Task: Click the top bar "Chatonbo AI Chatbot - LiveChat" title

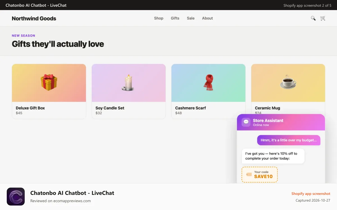Action: coord(36,5)
